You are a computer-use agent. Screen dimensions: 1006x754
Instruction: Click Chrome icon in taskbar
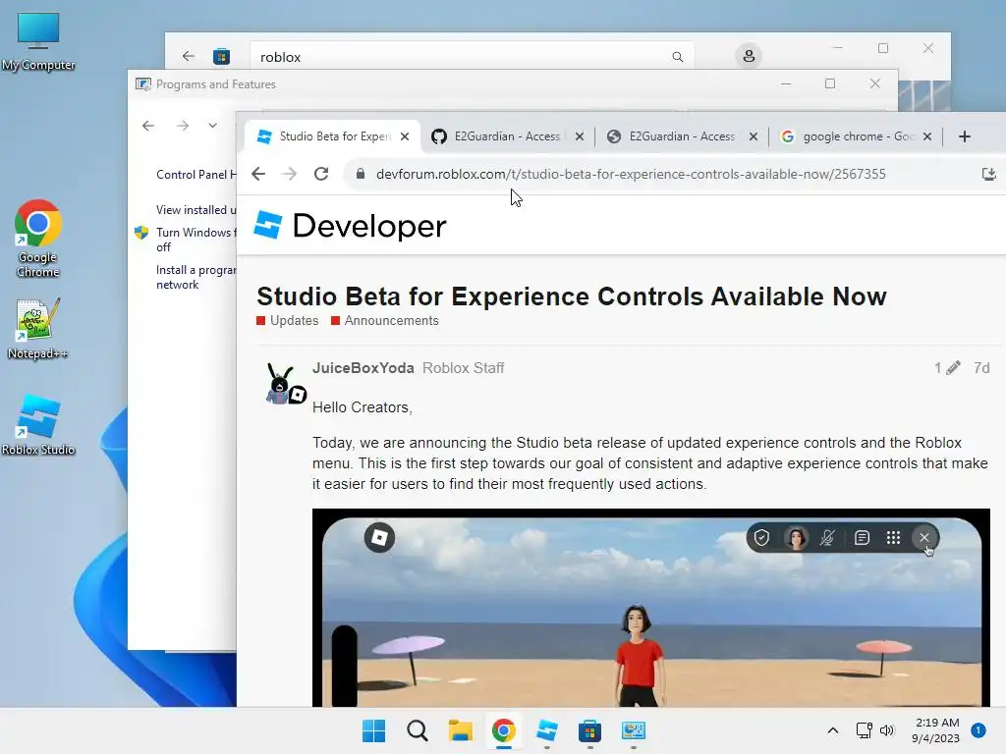click(x=504, y=730)
